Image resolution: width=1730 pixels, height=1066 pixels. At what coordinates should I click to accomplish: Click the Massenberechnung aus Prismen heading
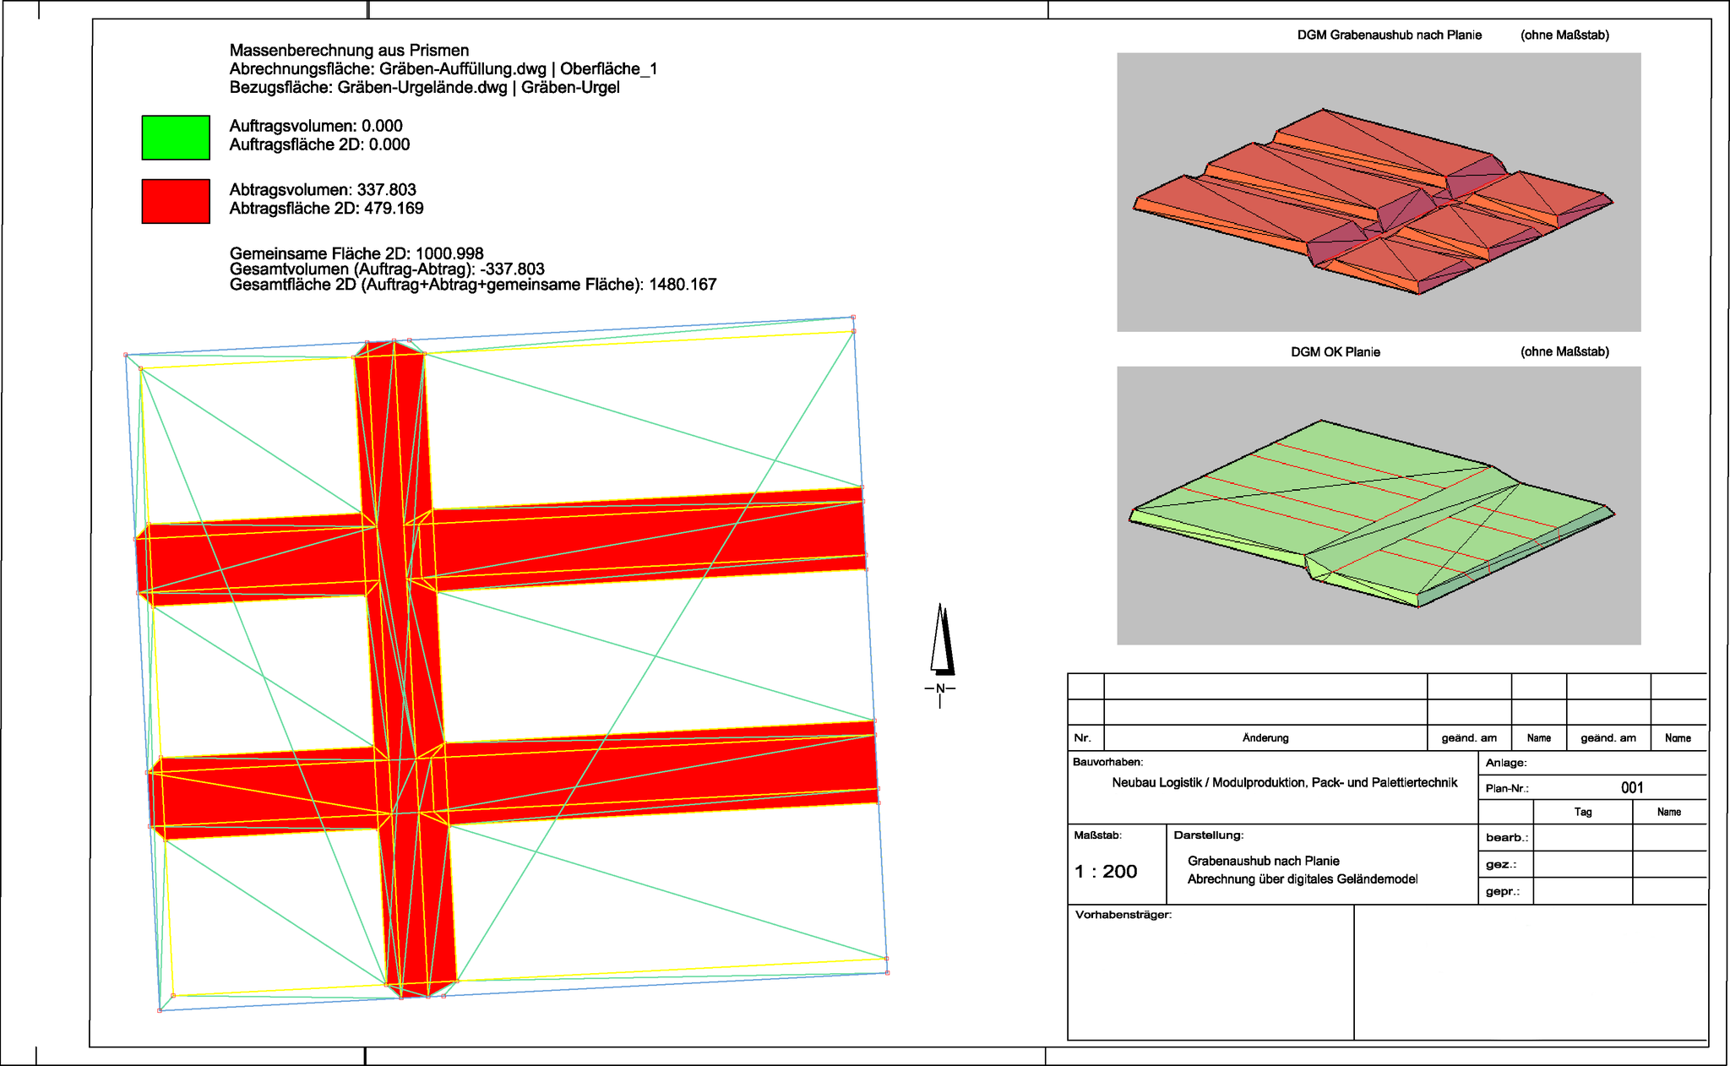(x=349, y=51)
